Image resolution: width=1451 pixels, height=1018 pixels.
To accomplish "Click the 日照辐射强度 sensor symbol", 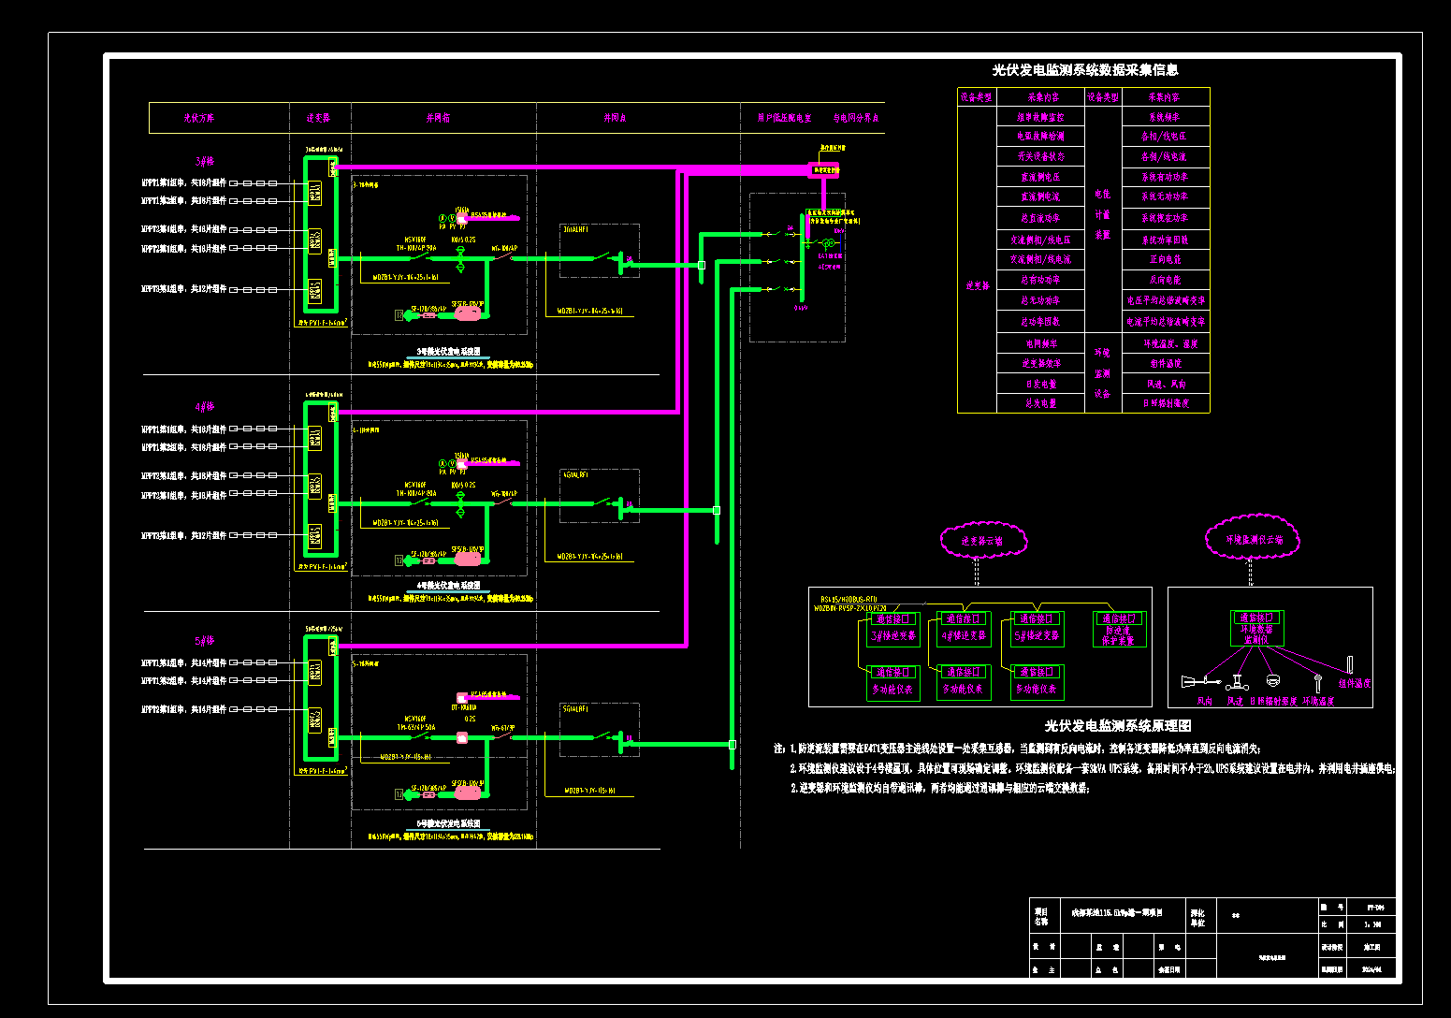I will point(1272,680).
